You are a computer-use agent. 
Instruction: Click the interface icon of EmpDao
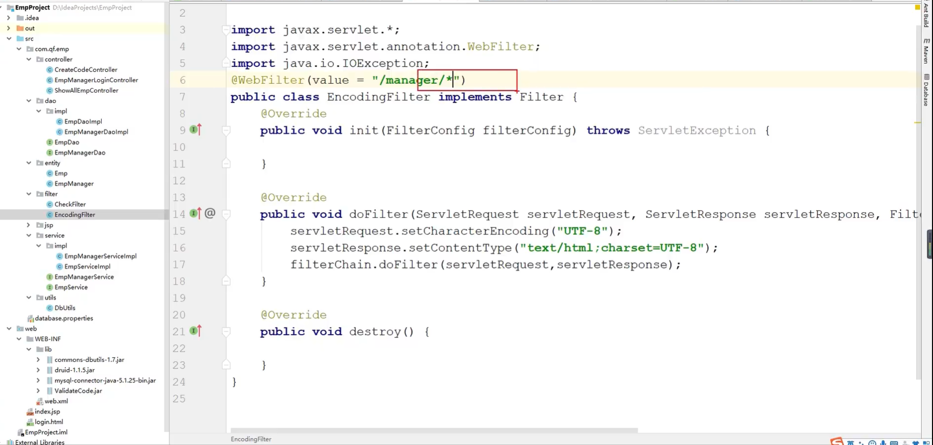[x=50, y=142]
